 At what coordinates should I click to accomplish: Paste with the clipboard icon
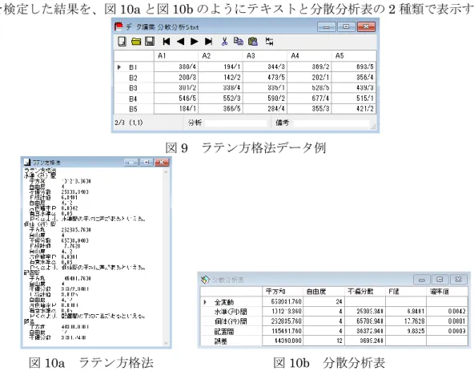[x=253, y=41]
